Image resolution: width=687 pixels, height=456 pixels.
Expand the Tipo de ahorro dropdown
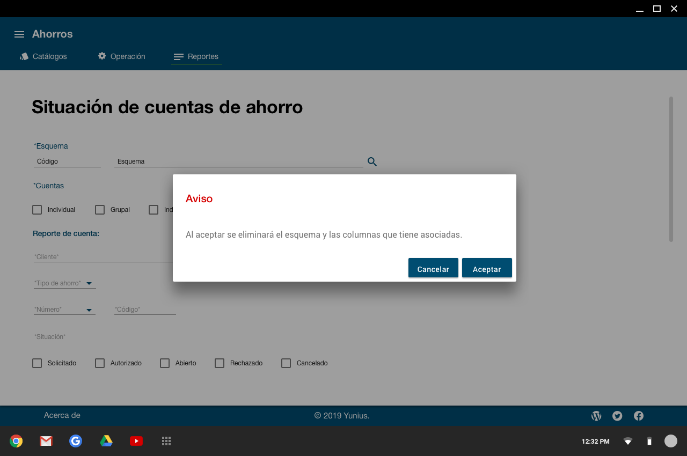point(89,283)
